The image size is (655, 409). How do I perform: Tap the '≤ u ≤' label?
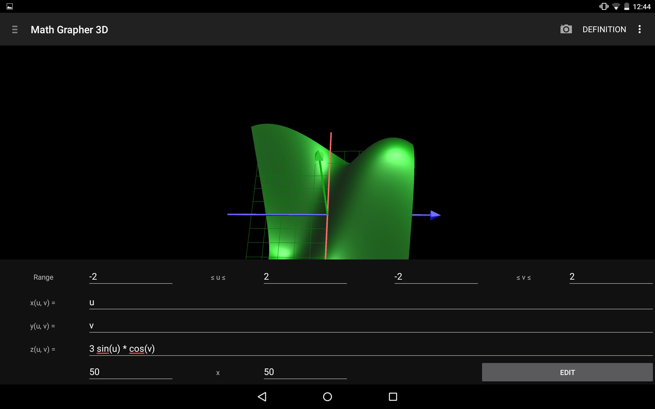coord(218,278)
